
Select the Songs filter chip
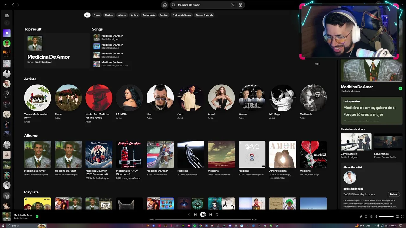click(x=97, y=15)
